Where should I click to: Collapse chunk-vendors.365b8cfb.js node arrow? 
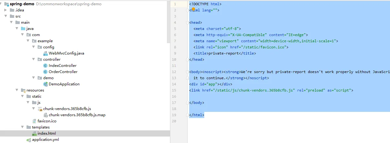tap(34, 109)
